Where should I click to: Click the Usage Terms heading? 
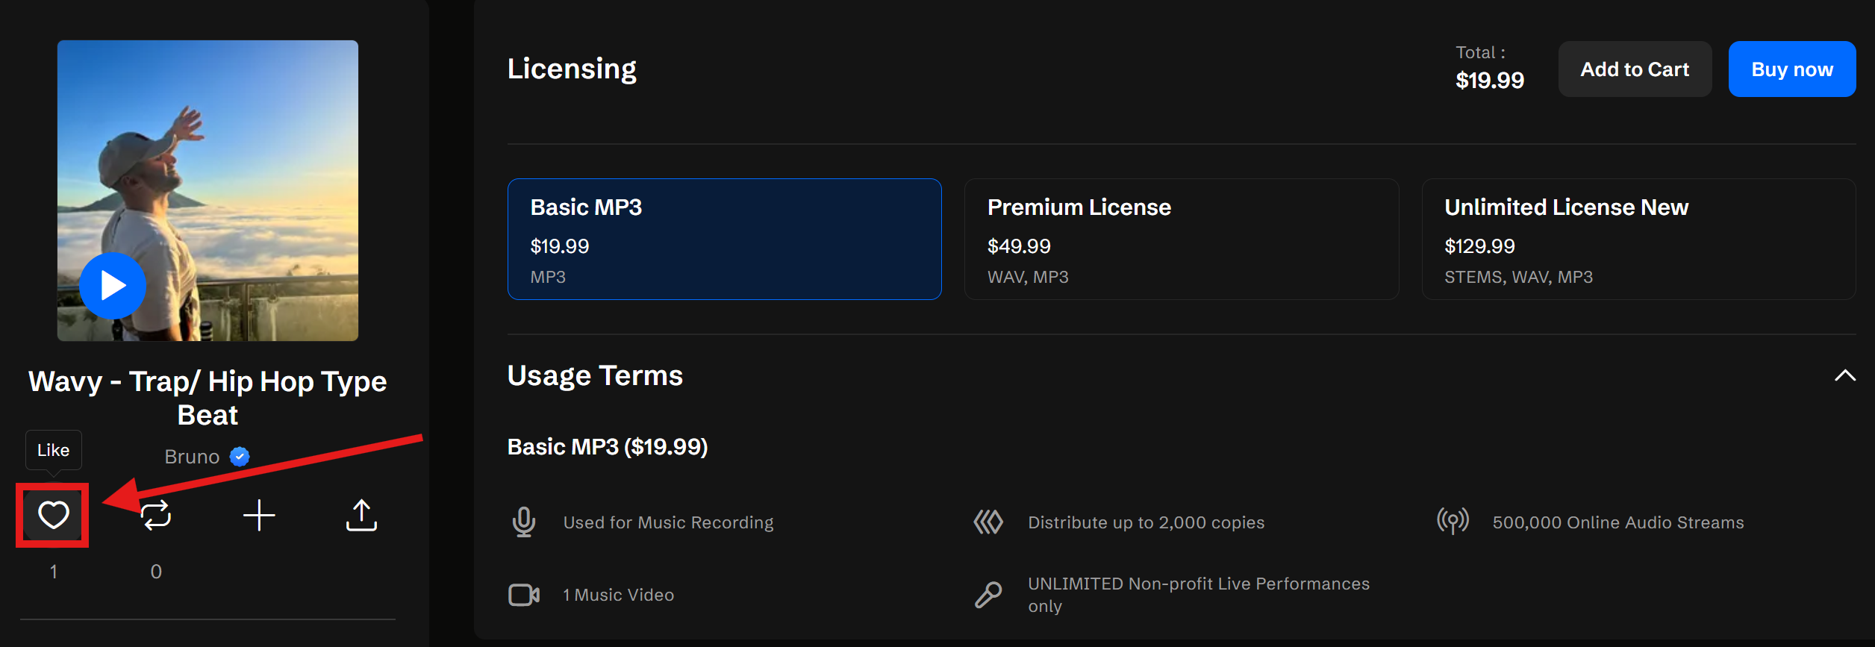click(595, 375)
